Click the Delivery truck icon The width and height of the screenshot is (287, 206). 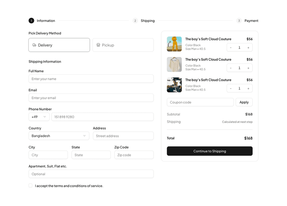(34, 45)
